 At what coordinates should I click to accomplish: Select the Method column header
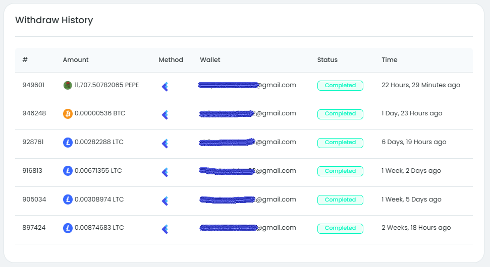pos(171,59)
